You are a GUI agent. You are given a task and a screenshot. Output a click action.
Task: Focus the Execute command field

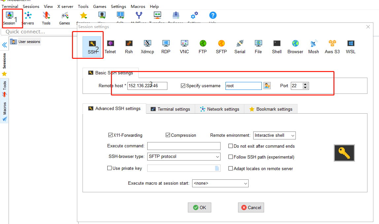click(184, 146)
